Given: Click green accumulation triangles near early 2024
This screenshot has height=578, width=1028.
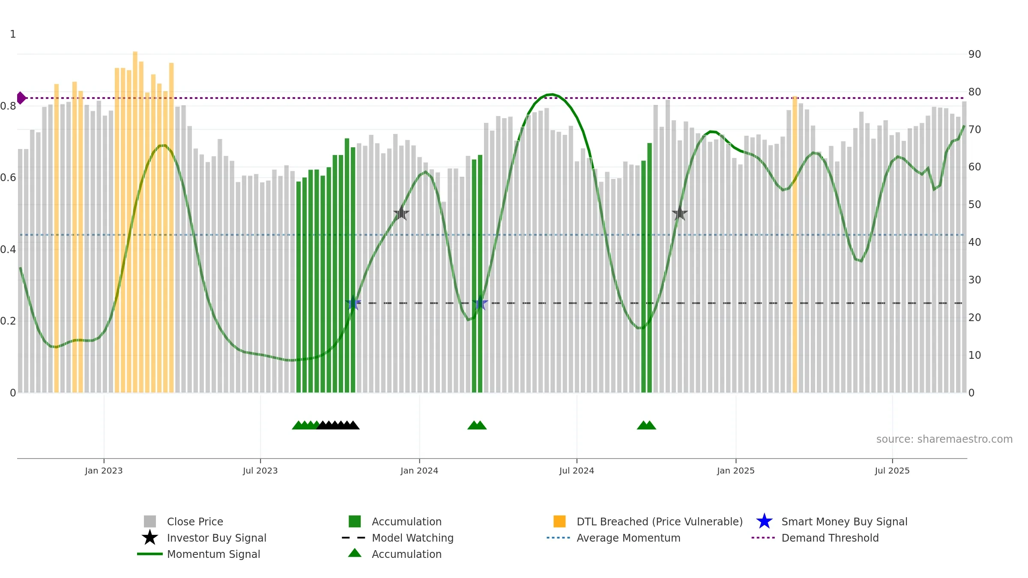Looking at the screenshot, I should (477, 425).
